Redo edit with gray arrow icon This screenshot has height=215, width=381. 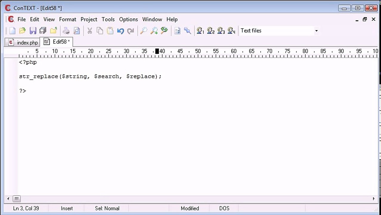click(131, 30)
